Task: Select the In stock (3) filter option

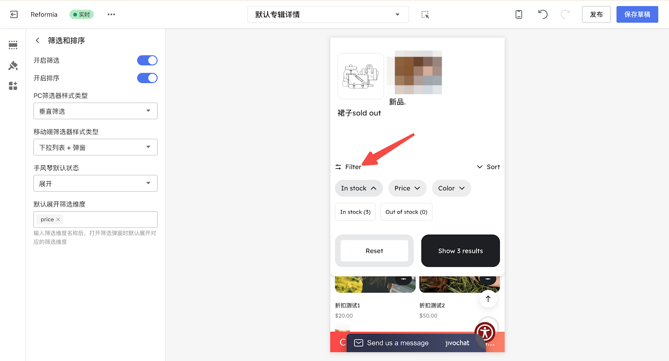Action: (355, 212)
